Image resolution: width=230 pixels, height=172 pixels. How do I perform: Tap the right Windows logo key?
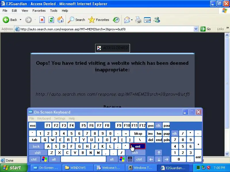click(x=122, y=159)
